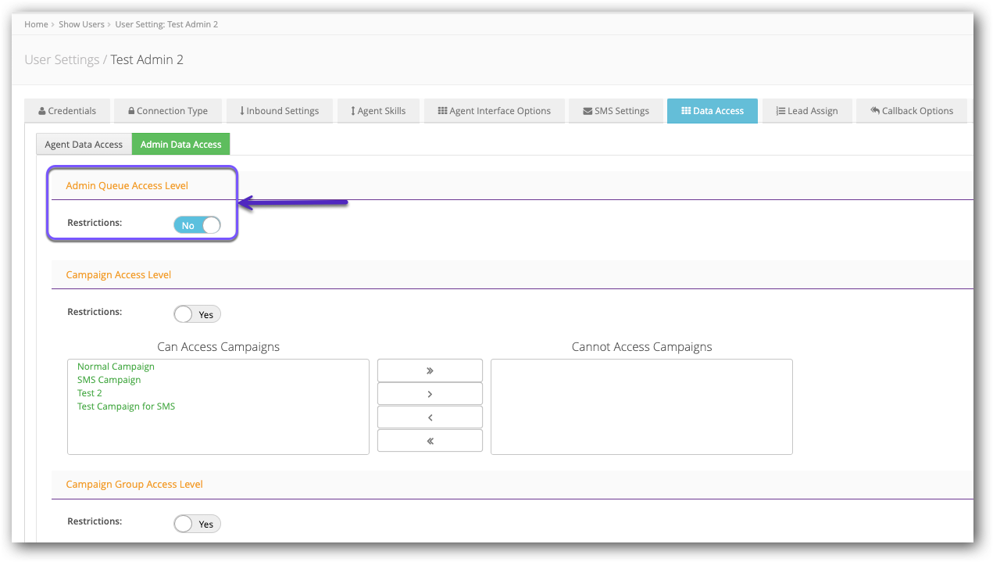The height and width of the screenshot is (562, 993).
Task: Open the SMS Settings tab
Action: coord(616,111)
